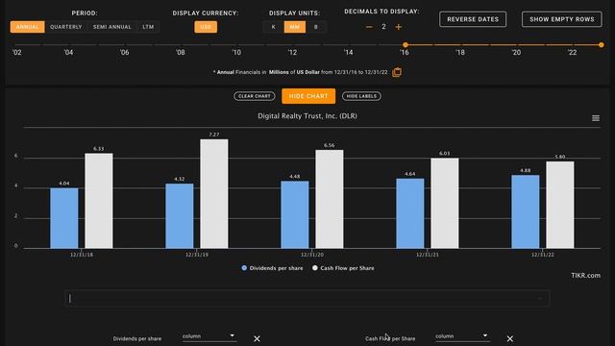The image size is (615, 346).
Task: Select the ANNUAL period option
Action: tap(28, 27)
